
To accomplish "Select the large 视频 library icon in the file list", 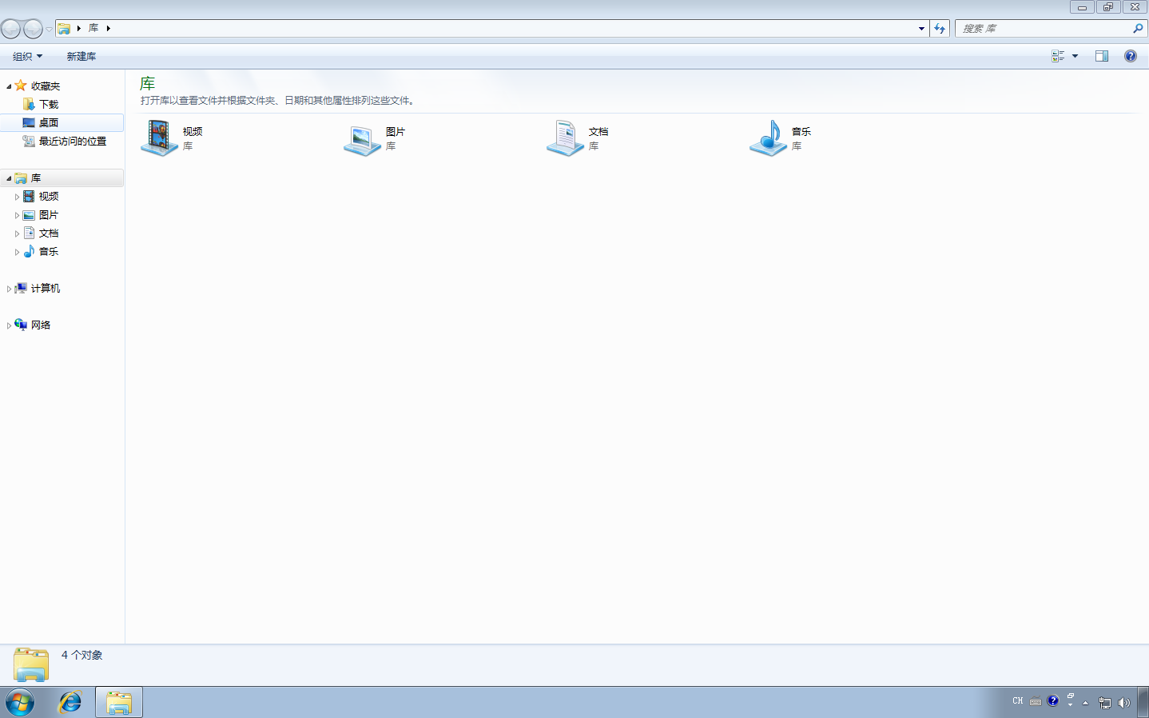I will (160, 138).
